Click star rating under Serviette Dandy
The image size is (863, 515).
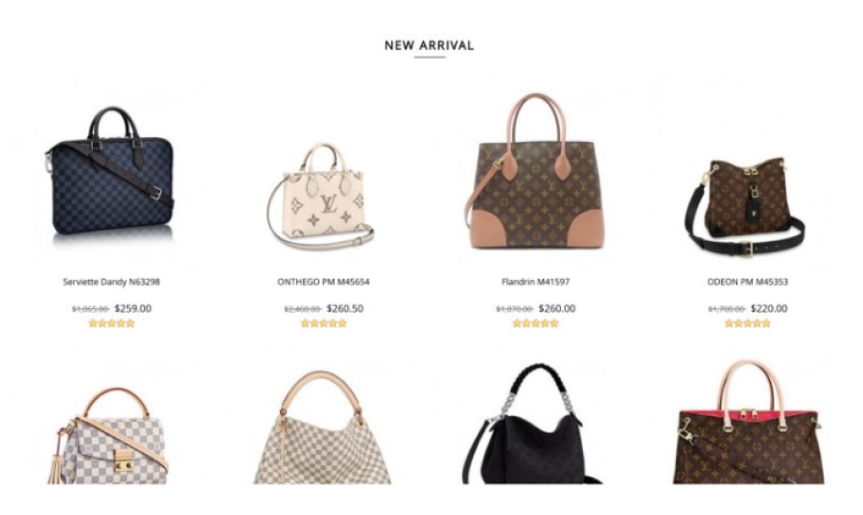click(111, 323)
